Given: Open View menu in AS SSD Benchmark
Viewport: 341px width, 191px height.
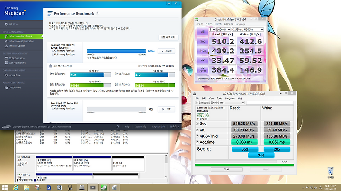Looking at the screenshot, I should [211, 98].
